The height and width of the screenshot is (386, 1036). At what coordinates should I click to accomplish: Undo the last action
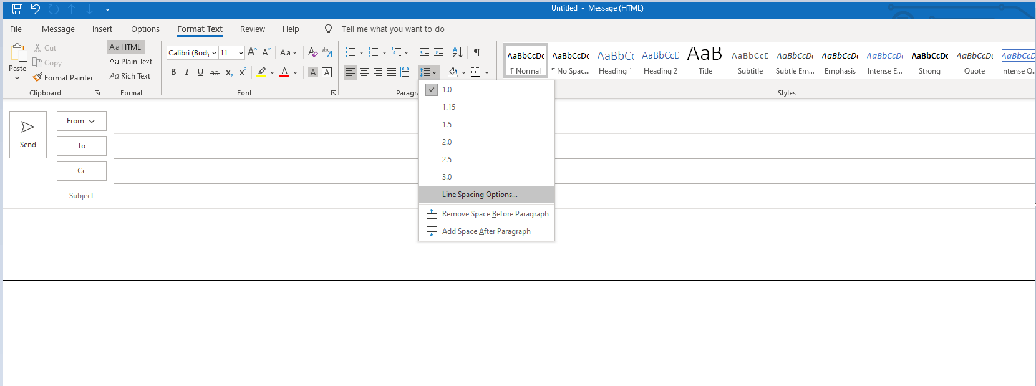(x=36, y=9)
